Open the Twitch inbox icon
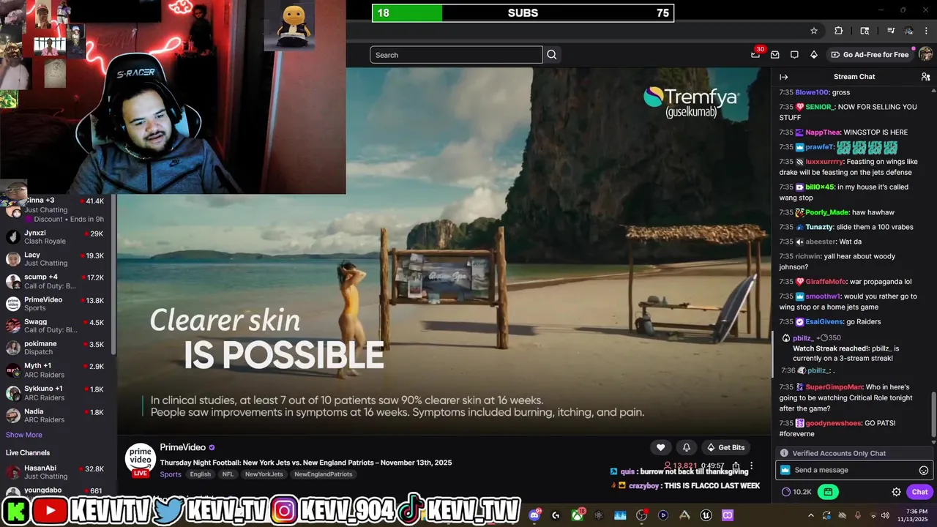This screenshot has height=527, width=937. point(774,55)
